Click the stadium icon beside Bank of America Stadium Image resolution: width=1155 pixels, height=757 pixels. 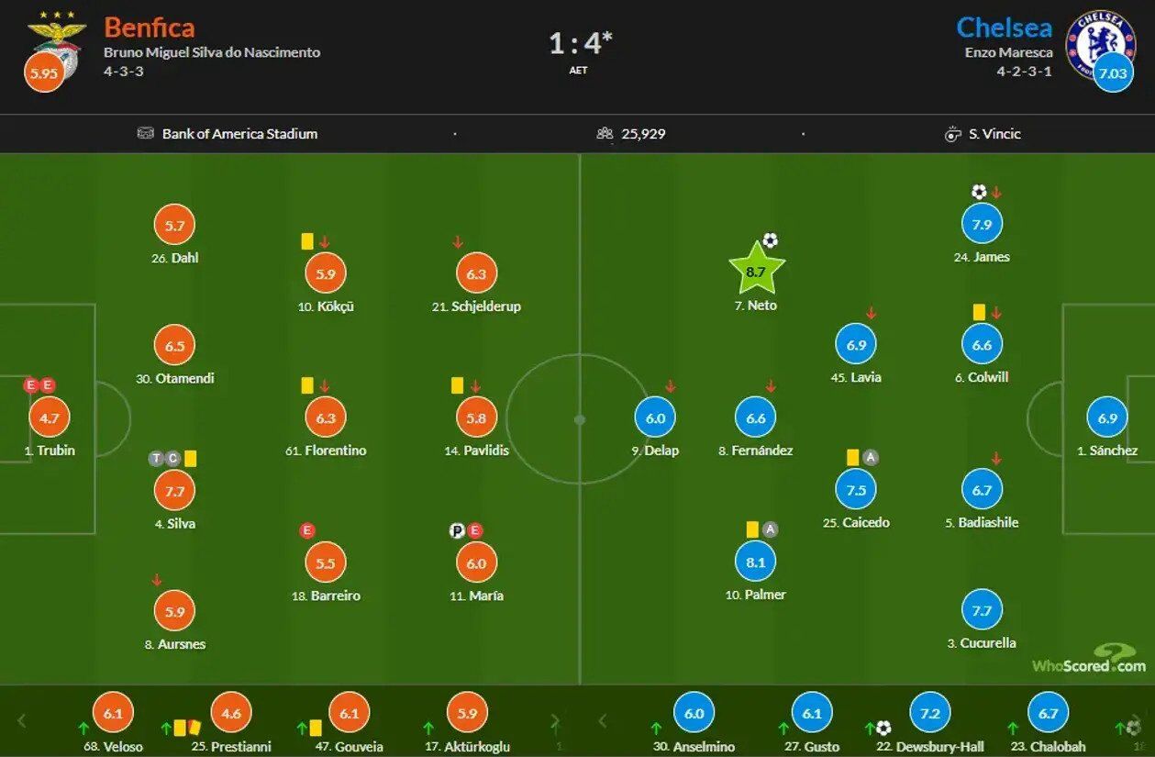pyautogui.click(x=146, y=133)
